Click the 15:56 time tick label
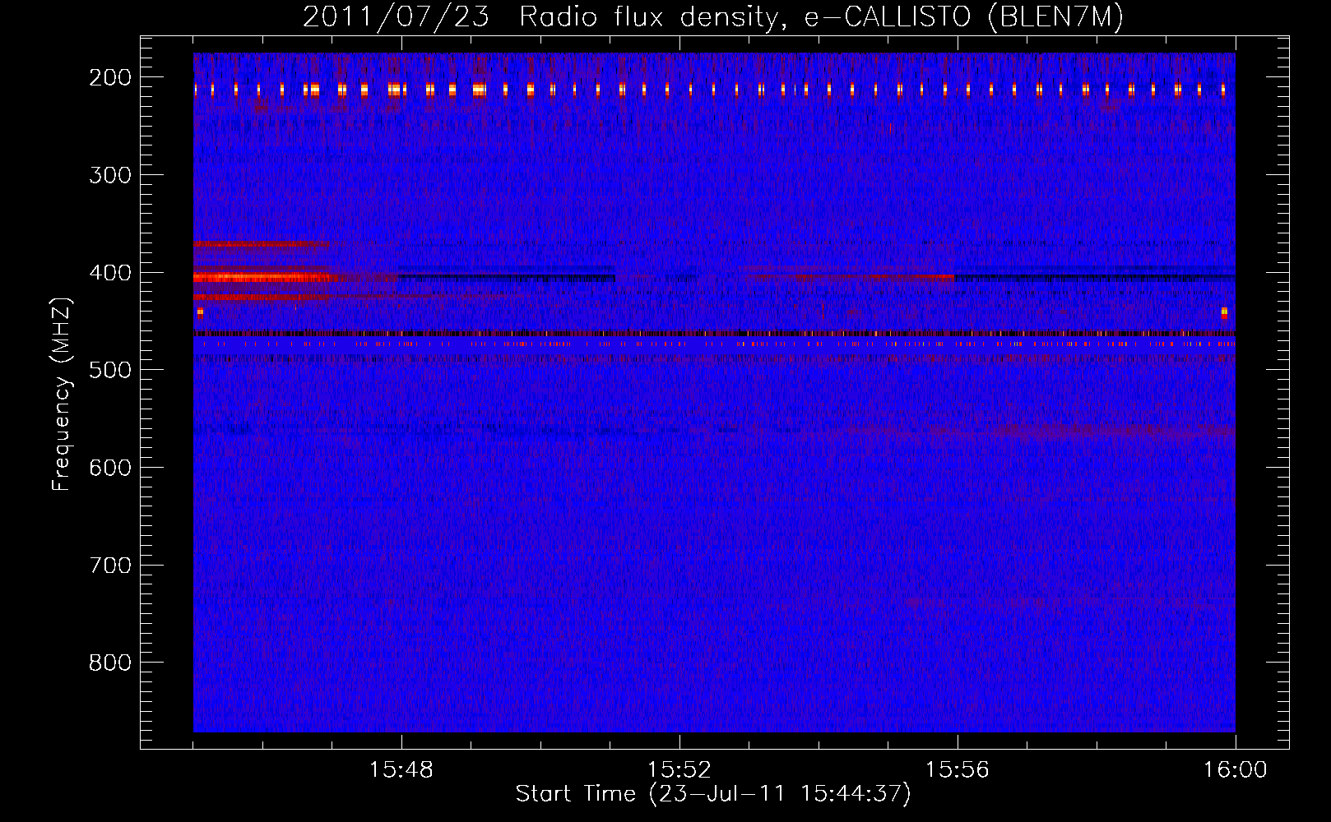Screen dimensions: 1331x822 [x=958, y=770]
